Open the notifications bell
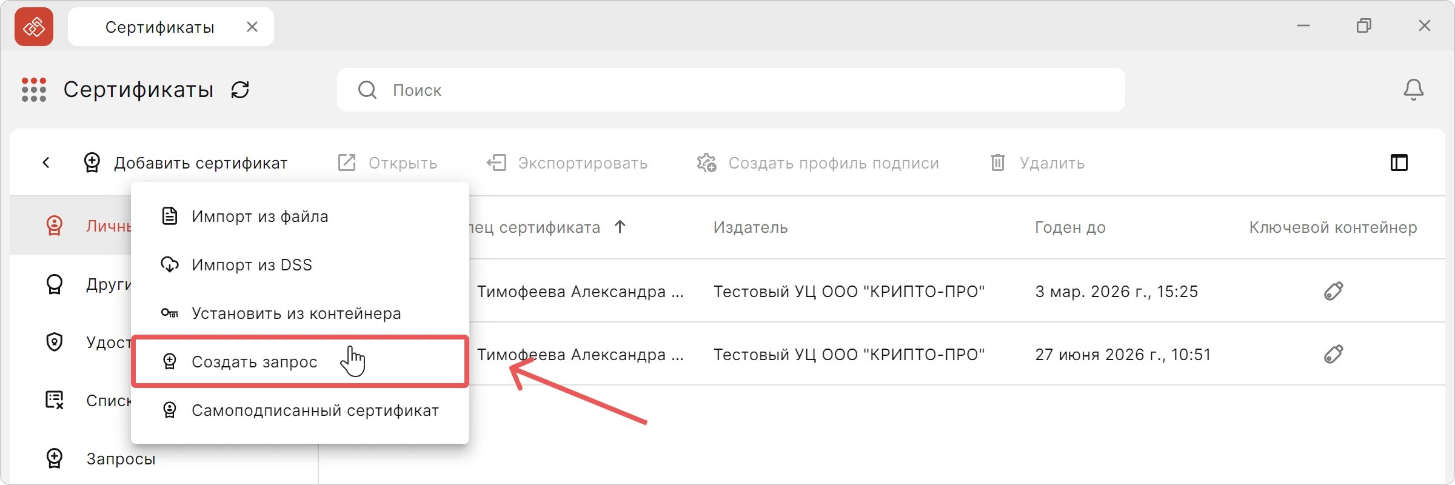 tap(1413, 90)
